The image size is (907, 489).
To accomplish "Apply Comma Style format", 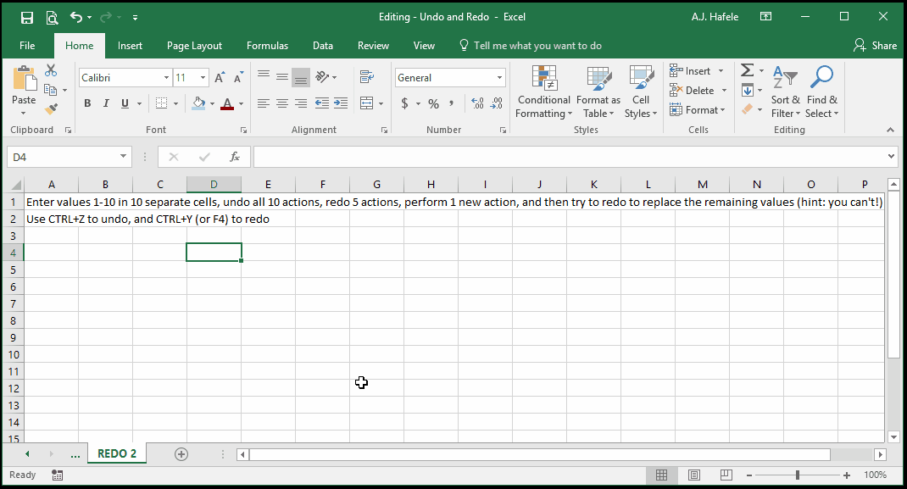I will click(x=451, y=103).
